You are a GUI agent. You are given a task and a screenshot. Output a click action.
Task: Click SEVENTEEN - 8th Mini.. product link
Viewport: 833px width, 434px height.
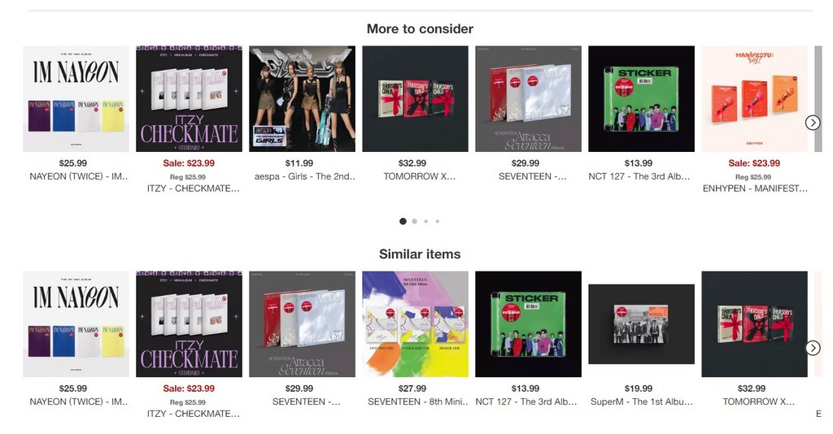click(x=418, y=401)
